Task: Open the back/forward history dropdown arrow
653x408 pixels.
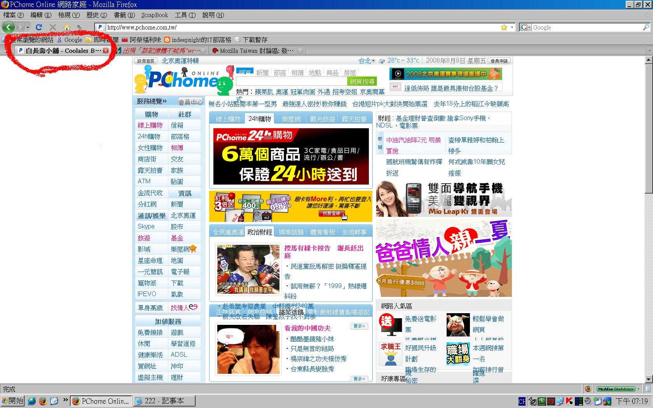Action: coord(28,27)
